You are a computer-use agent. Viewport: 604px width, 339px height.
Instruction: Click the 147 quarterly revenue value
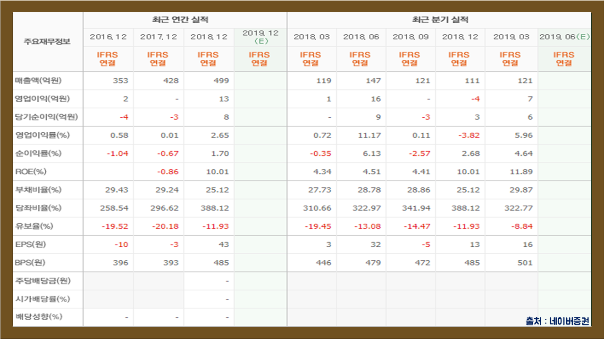(373, 81)
